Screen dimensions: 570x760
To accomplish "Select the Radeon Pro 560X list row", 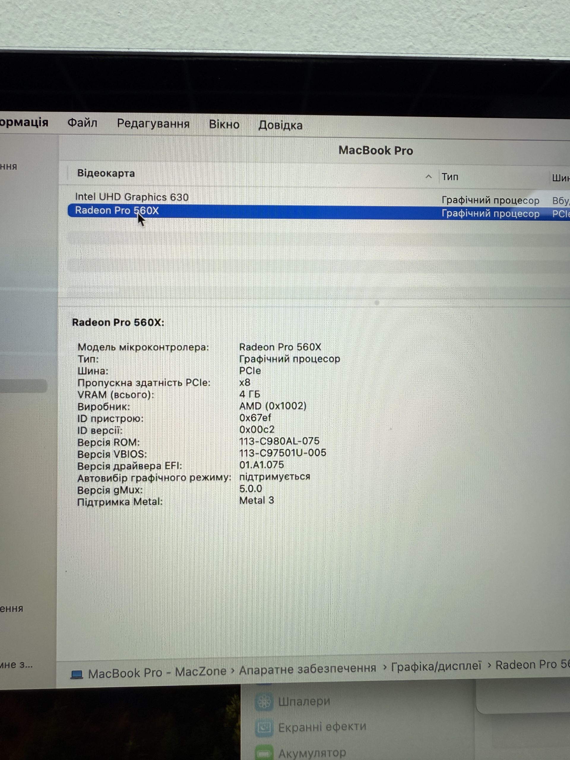I will 319,212.
